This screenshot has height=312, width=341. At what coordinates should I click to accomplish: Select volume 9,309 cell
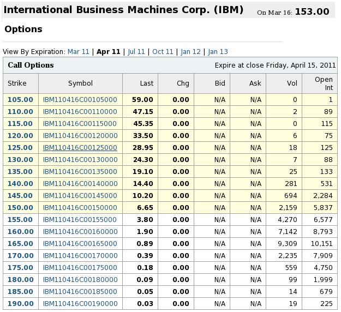[x=284, y=243]
